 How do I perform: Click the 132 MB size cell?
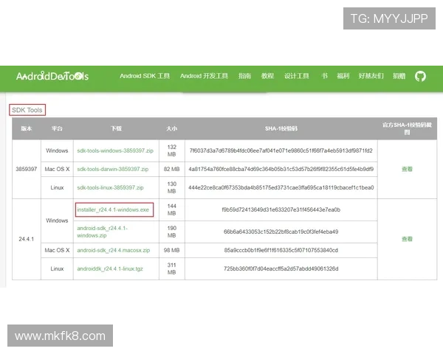[x=172, y=150]
